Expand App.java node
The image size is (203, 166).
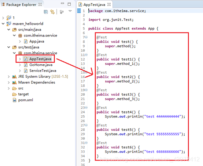click(20, 42)
